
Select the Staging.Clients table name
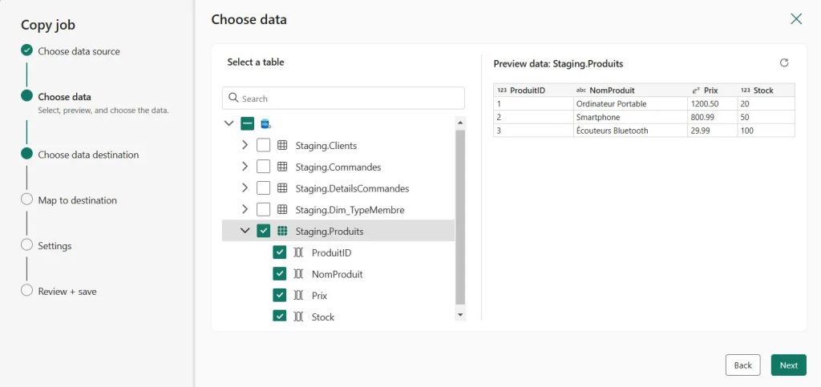(326, 145)
